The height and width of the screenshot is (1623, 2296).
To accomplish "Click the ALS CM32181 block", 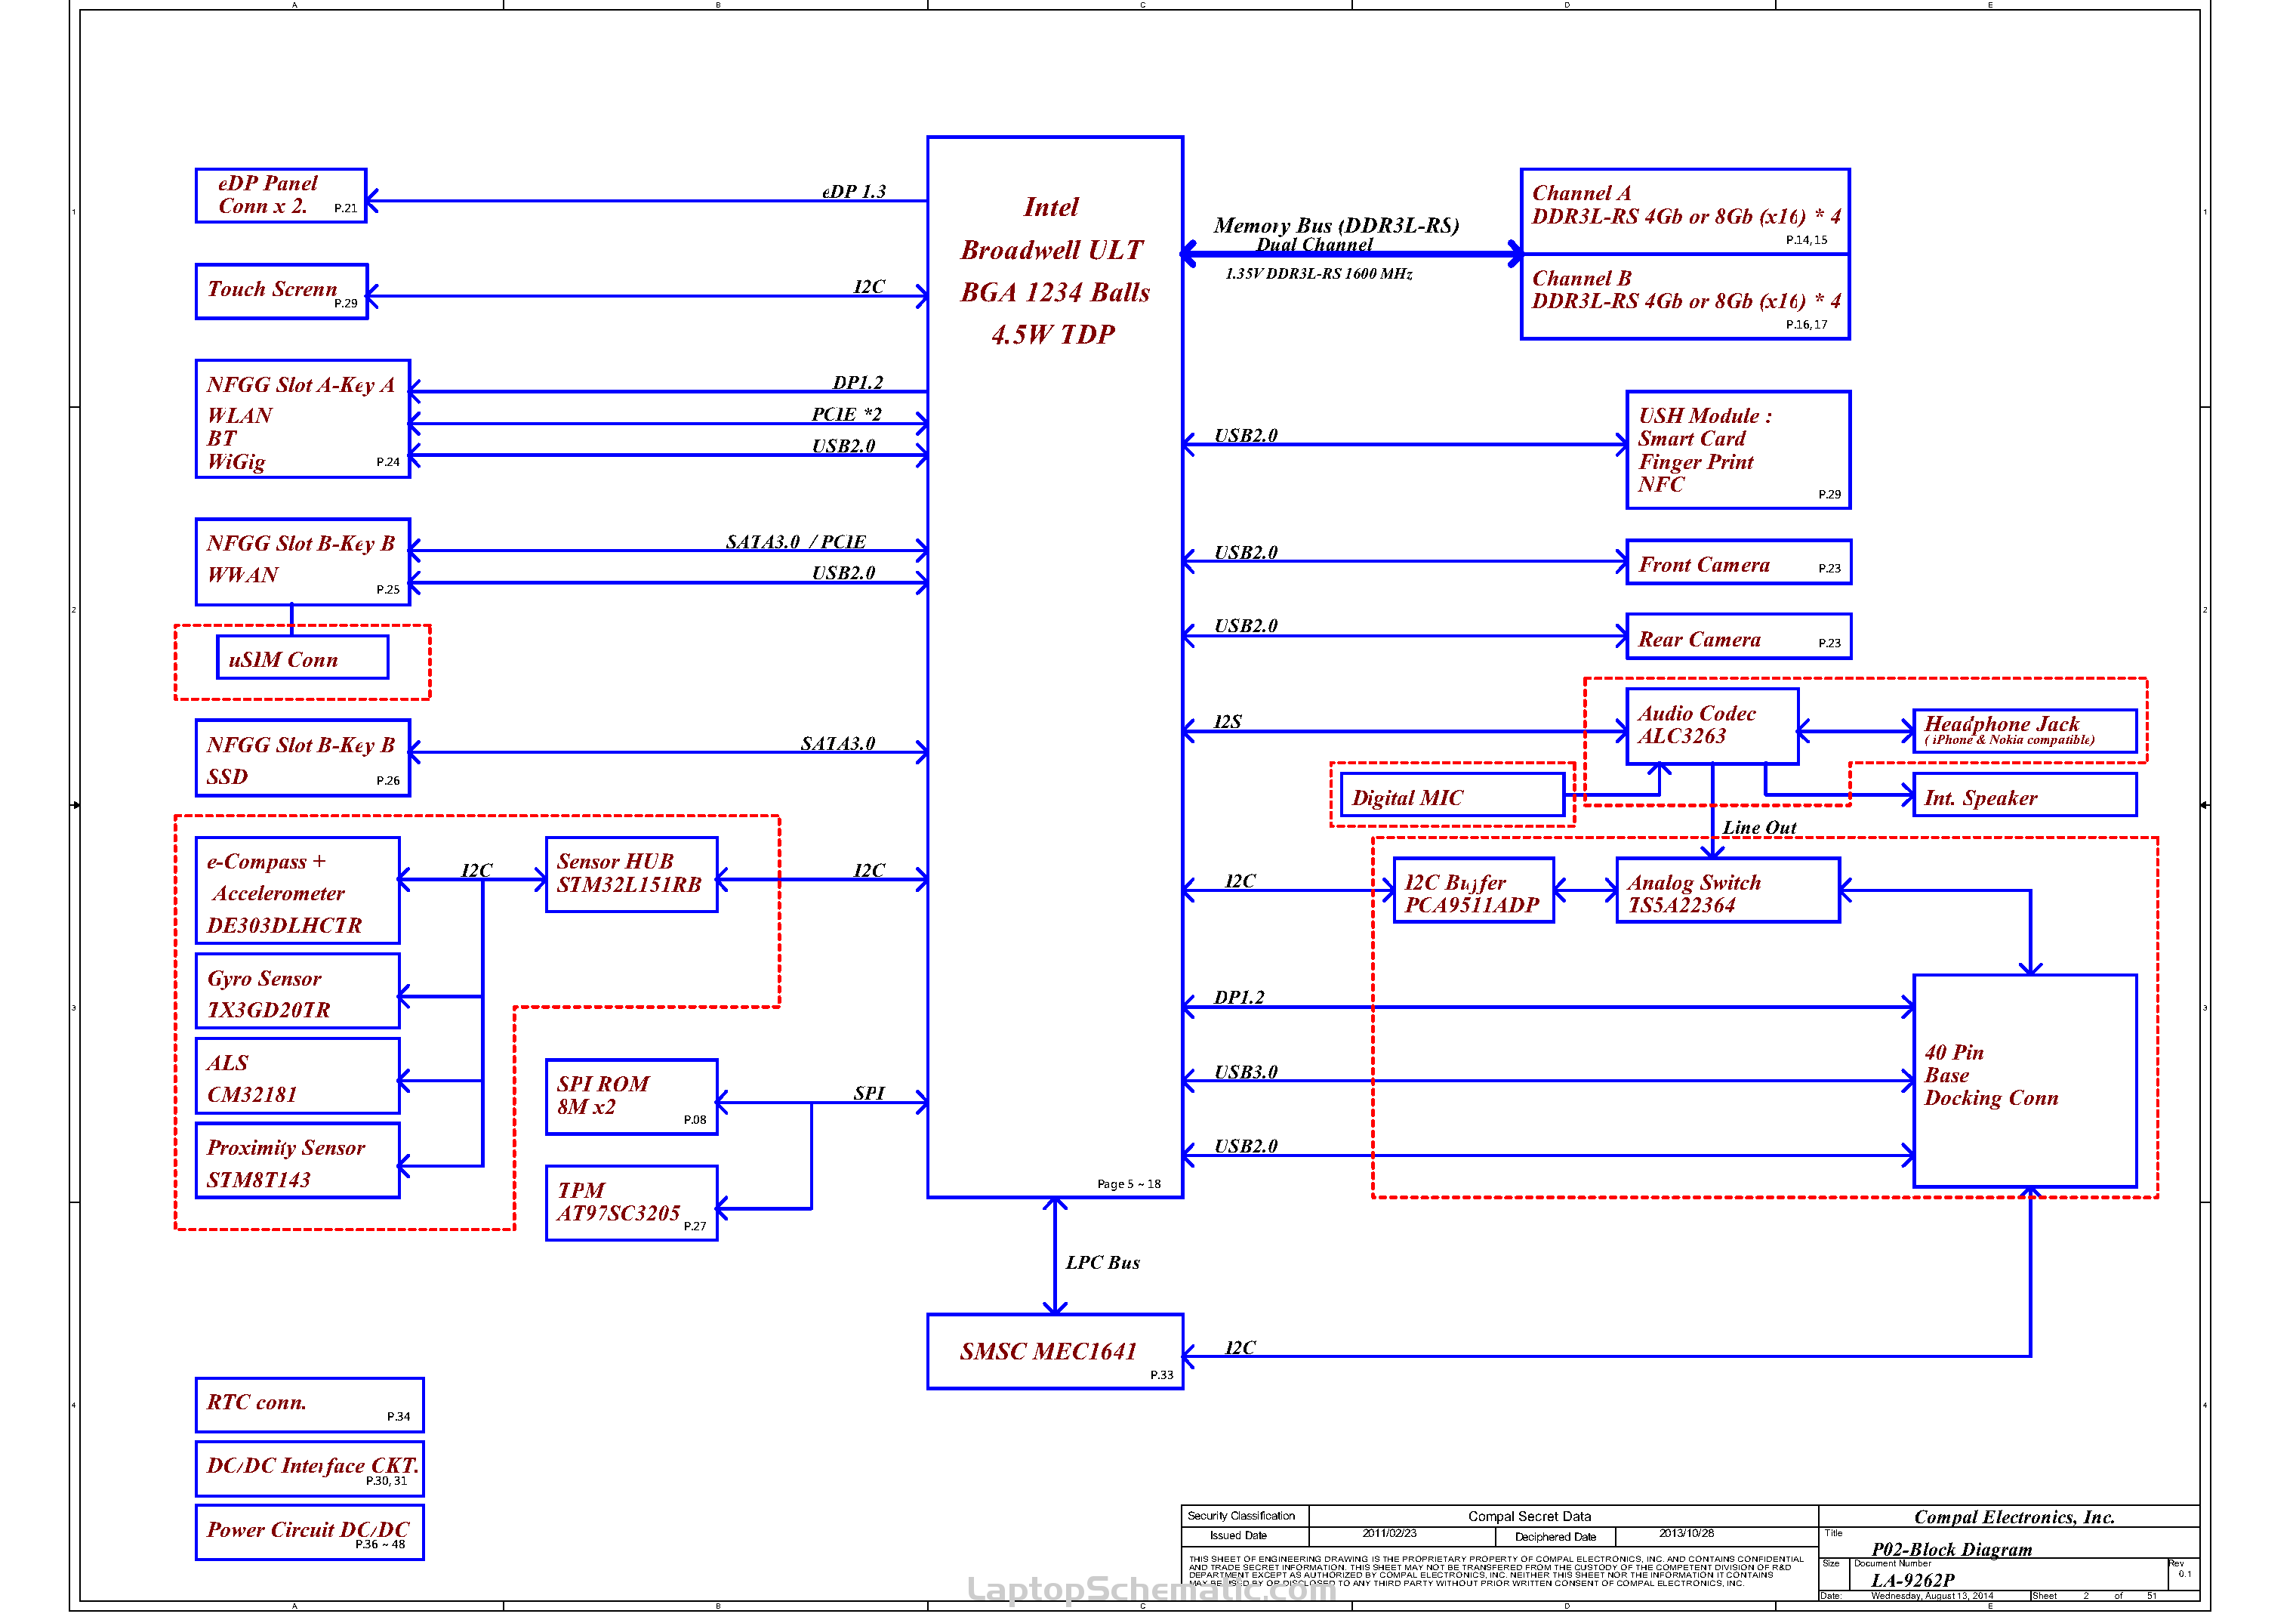I will (x=298, y=1076).
